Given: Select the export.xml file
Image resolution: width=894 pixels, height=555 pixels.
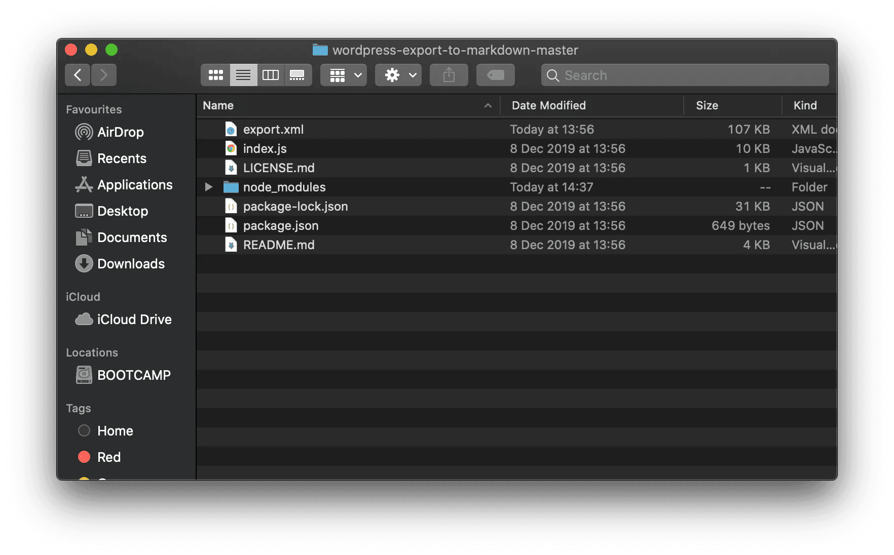Looking at the screenshot, I should point(516,130).
